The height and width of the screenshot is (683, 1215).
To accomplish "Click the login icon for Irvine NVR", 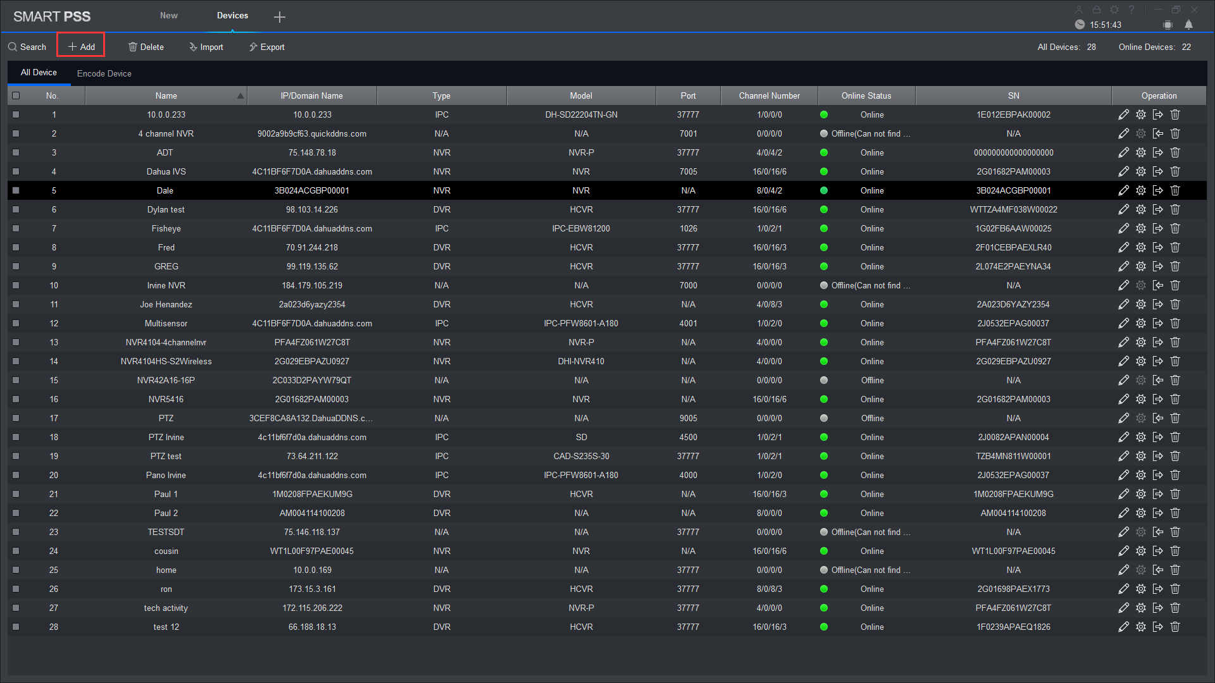I will pos(1157,285).
